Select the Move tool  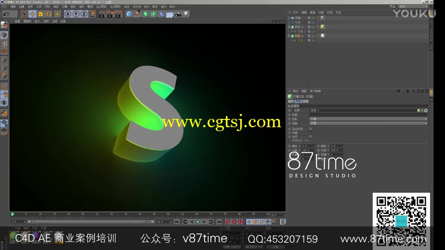coord(32,14)
